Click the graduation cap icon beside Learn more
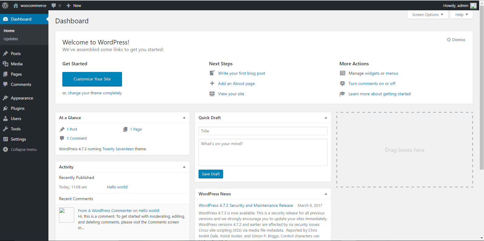 click(x=342, y=94)
